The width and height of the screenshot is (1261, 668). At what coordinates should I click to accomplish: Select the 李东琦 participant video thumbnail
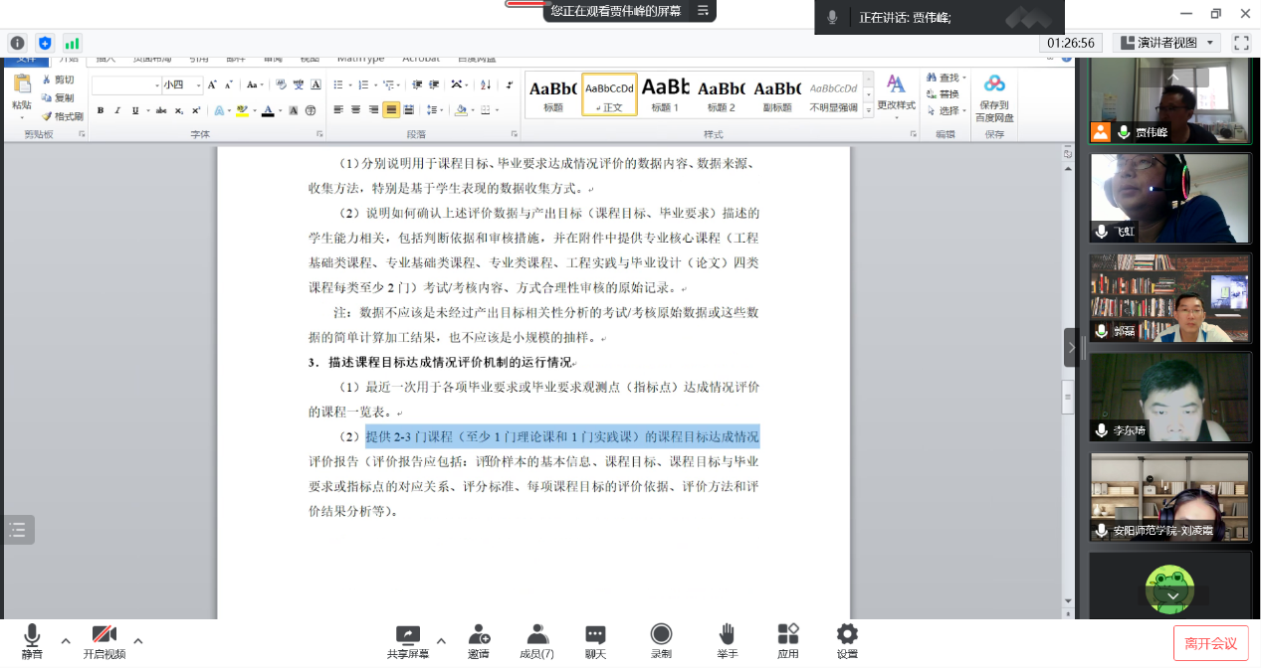(1169, 398)
